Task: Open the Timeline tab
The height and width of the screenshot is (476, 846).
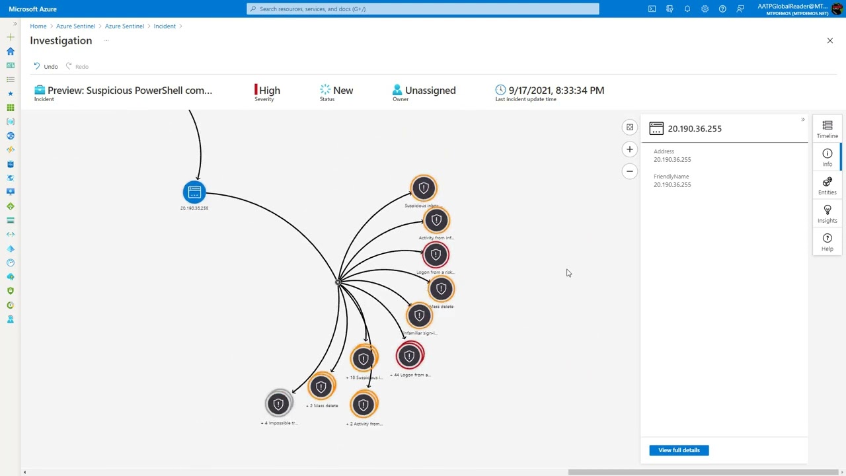Action: [x=827, y=130]
